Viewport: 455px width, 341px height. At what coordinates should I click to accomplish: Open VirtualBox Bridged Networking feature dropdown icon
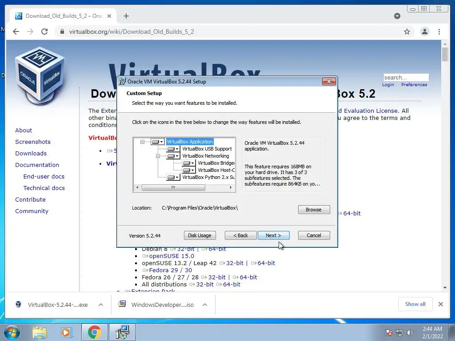pos(188,163)
